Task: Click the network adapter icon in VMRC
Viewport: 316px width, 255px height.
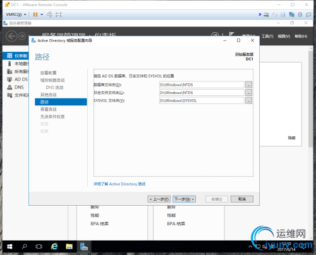Action: 292,15
